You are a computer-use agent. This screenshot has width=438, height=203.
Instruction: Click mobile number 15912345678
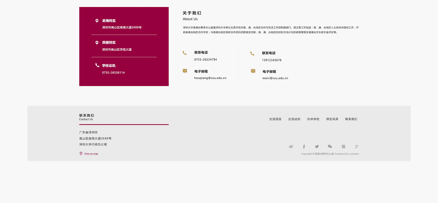[x=272, y=60]
